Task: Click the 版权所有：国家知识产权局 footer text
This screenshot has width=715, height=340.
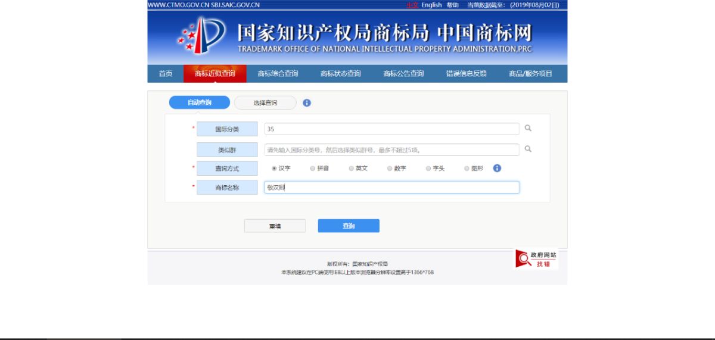Action: click(x=357, y=264)
